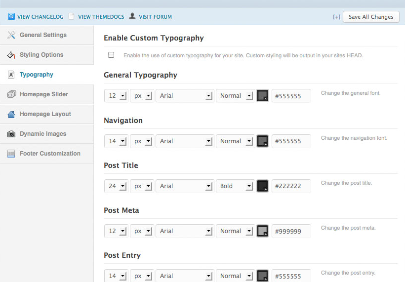Click the Save All Changes button
This screenshot has height=282, width=405.
click(371, 17)
